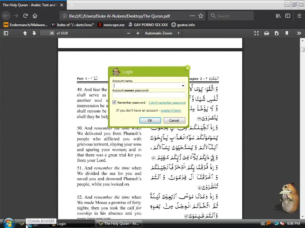The width and height of the screenshot is (305, 228).
Task: Click the quick launch raccoon browser icon
Action: coord(21,224)
